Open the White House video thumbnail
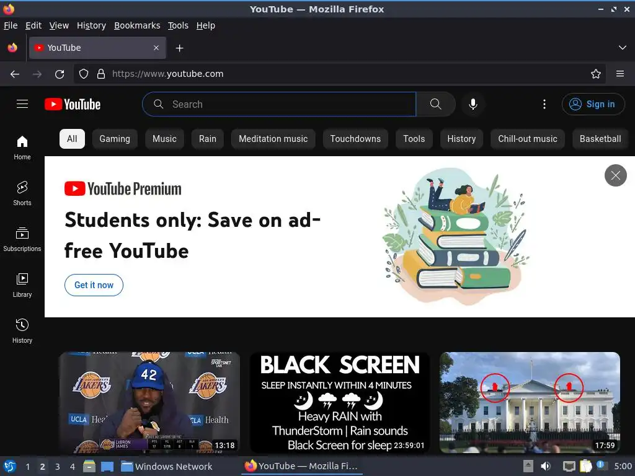The height and width of the screenshot is (476, 635). click(530, 402)
